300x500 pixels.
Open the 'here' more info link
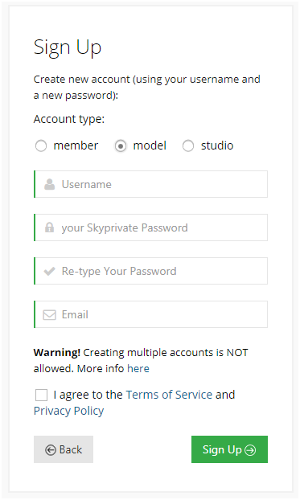(138, 369)
